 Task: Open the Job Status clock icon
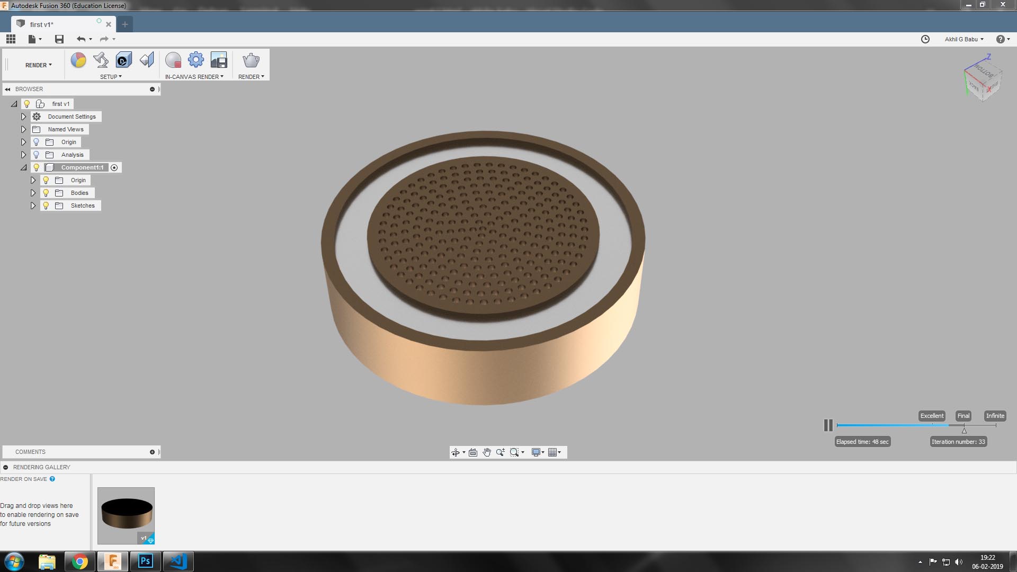pos(925,39)
